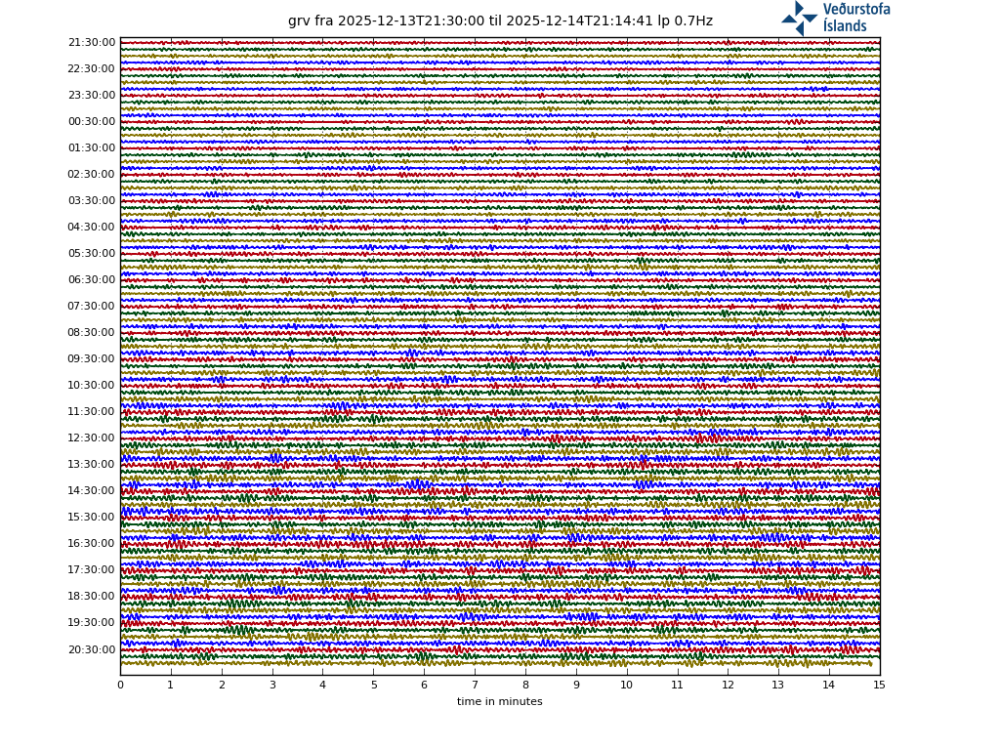Select the 15:30:00 row label
This screenshot has width=1000, height=750.
(x=92, y=518)
